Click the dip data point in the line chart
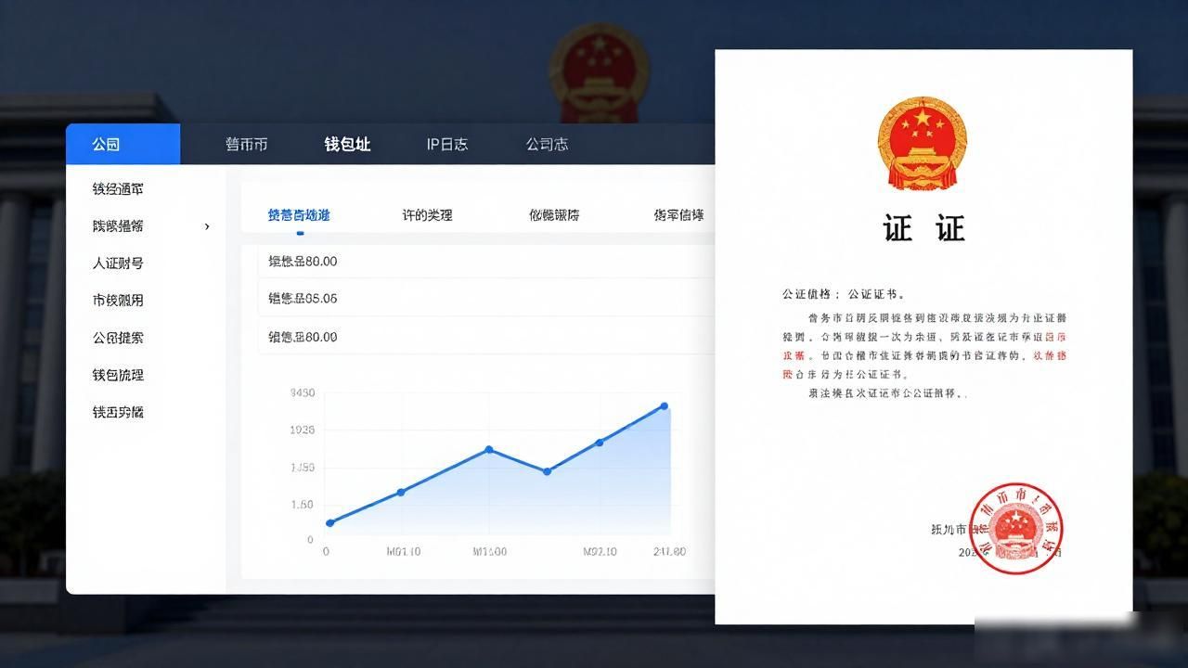This screenshot has height=668, width=1188. pos(547,471)
